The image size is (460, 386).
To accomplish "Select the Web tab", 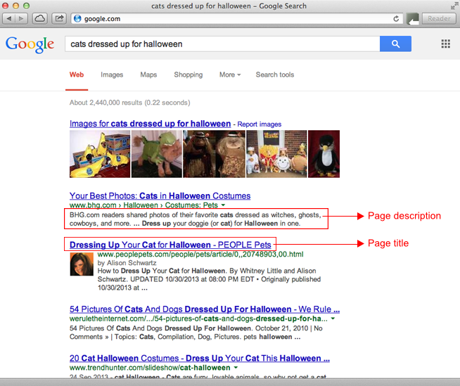I will pyautogui.click(x=77, y=75).
